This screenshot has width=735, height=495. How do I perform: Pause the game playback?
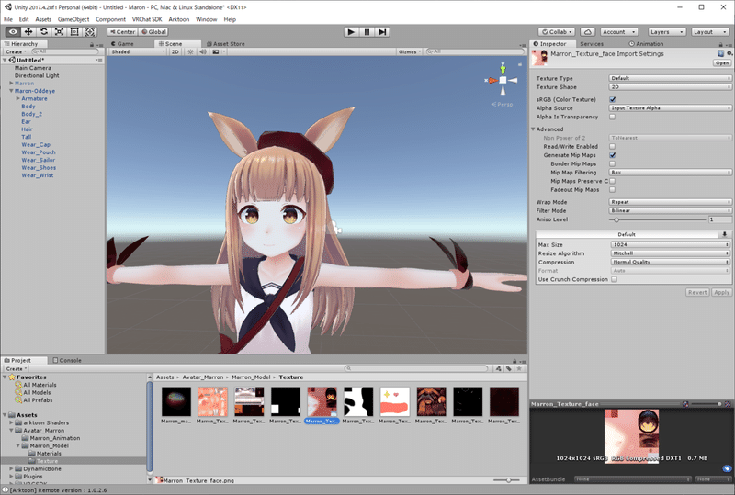click(x=367, y=32)
